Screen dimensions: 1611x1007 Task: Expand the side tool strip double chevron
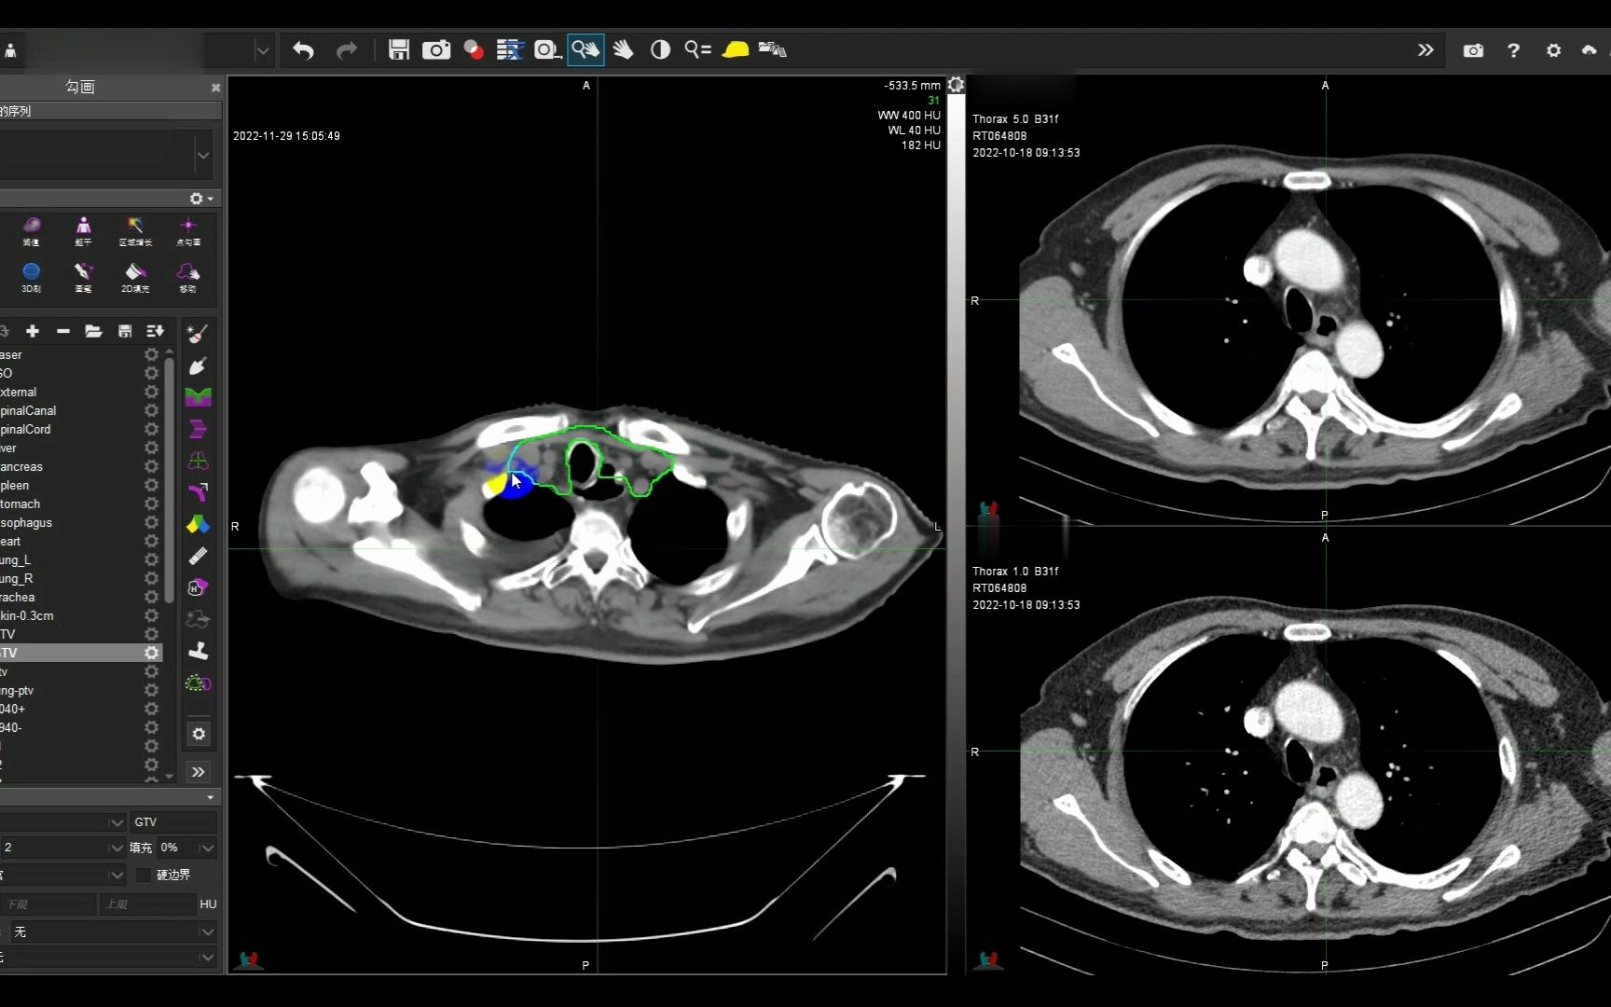click(198, 772)
